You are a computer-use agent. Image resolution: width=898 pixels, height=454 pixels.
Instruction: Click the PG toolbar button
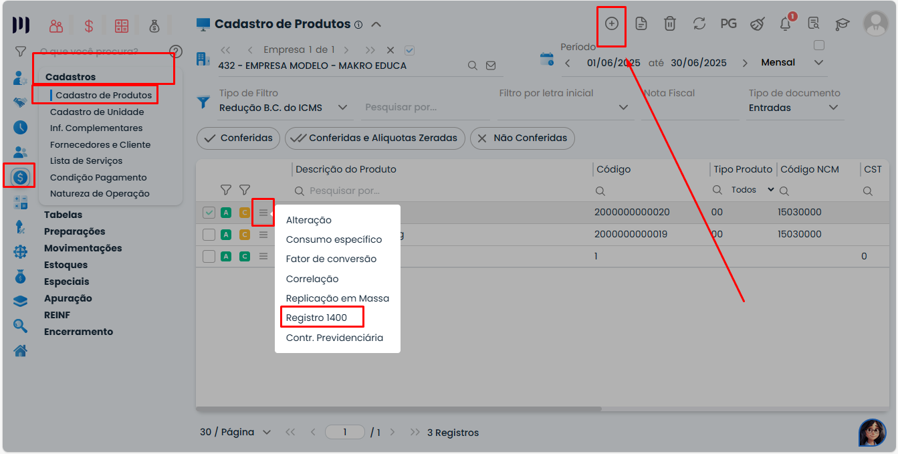click(x=728, y=24)
